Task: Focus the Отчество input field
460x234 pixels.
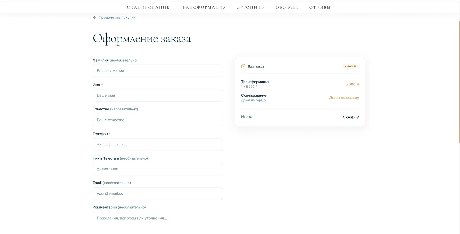Action: click(x=158, y=120)
